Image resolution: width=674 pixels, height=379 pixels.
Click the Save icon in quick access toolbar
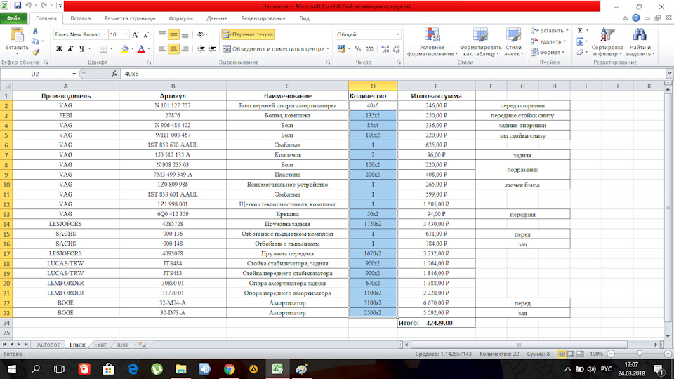(18, 6)
